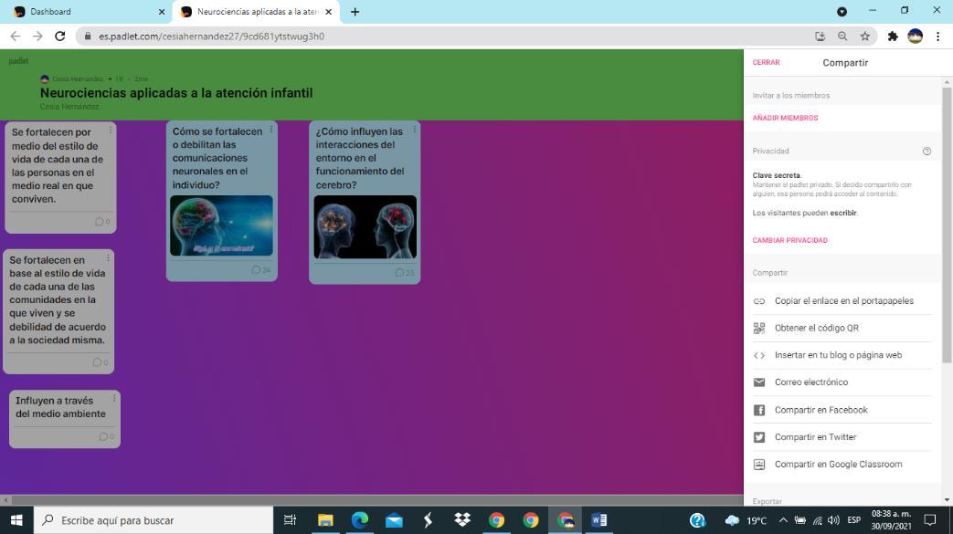Image resolution: width=953 pixels, height=534 pixels.
Task: Open the Windows Start menu
Action: (x=16, y=520)
